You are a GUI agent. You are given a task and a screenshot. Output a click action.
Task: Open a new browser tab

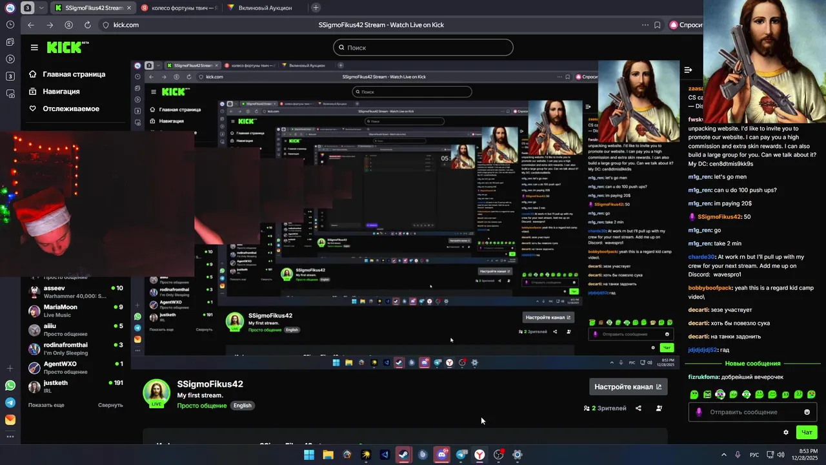(316, 8)
